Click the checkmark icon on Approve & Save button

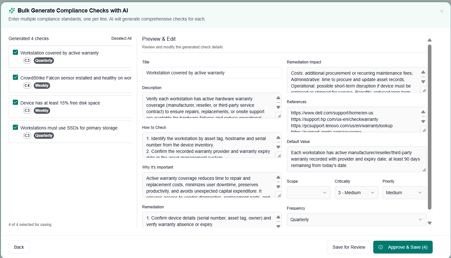point(380,247)
